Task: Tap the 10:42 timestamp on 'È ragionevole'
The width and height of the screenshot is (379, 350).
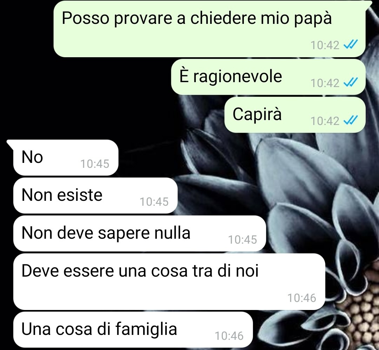Action: click(x=325, y=83)
